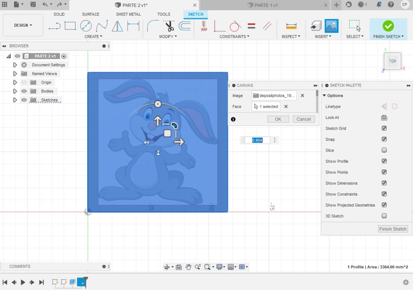Open the timeline settings gear
413x290 pixels.
(406, 282)
